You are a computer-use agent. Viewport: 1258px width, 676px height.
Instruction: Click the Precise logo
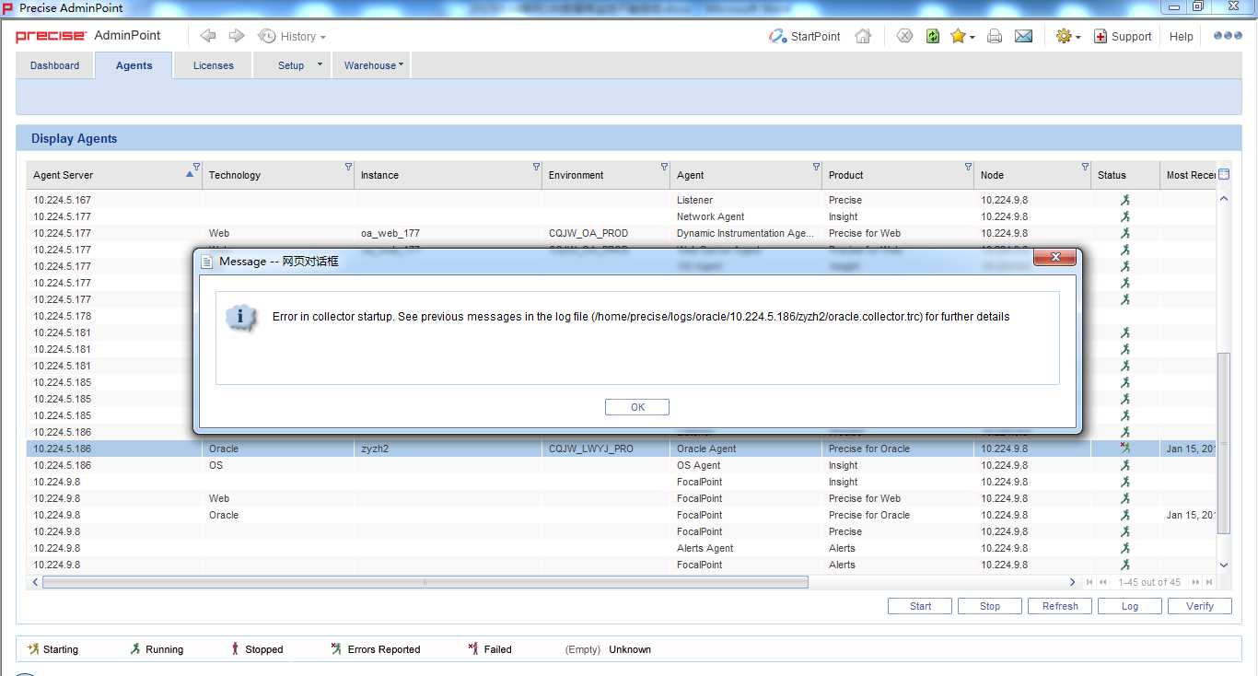(51, 36)
